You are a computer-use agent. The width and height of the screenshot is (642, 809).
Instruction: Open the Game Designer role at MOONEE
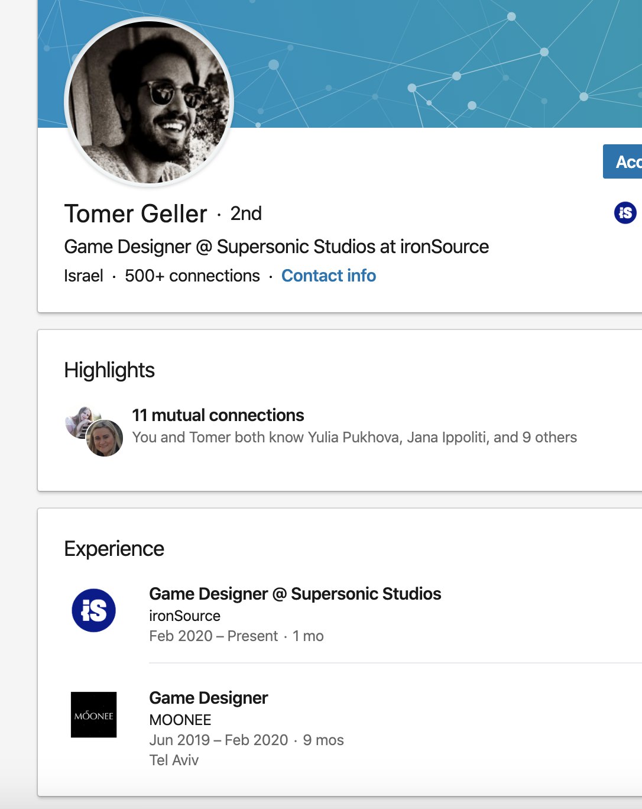(x=208, y=698)
